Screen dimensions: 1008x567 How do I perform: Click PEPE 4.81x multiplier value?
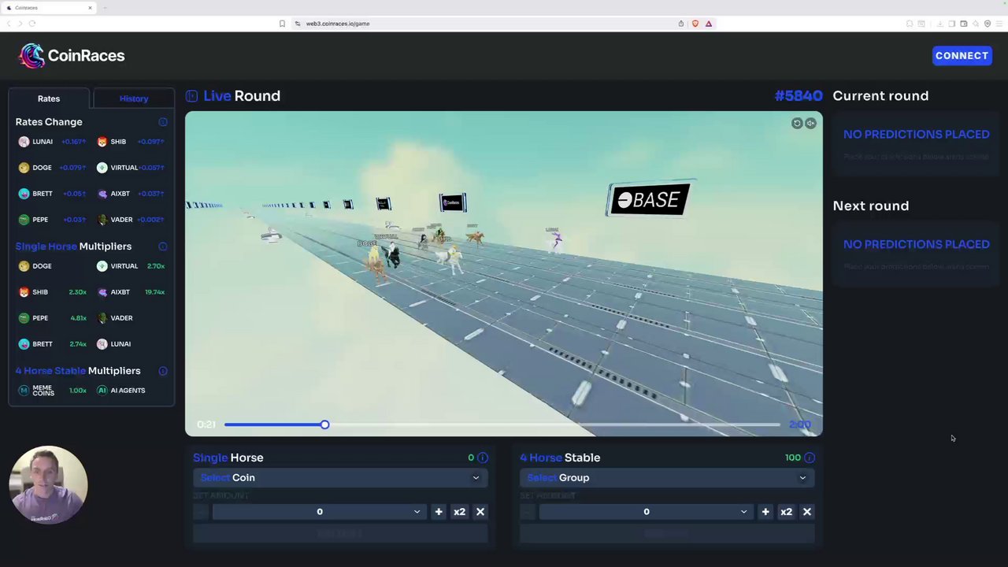[x=78, y=318]
